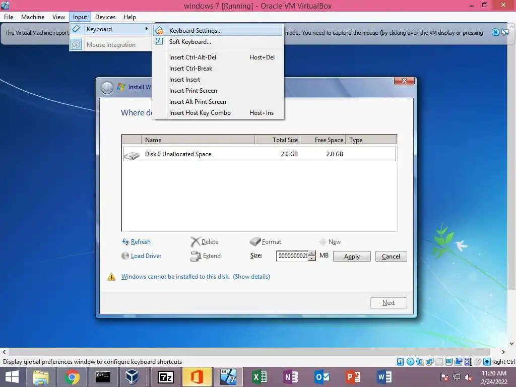
Task: Select Insert Ctrl-Break
Action: 218,69
